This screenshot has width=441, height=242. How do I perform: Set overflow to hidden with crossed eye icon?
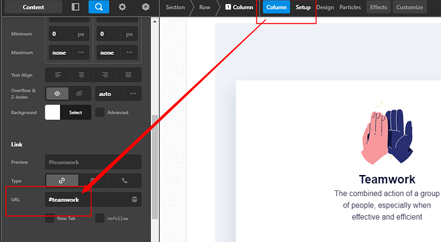click(79, 94)
